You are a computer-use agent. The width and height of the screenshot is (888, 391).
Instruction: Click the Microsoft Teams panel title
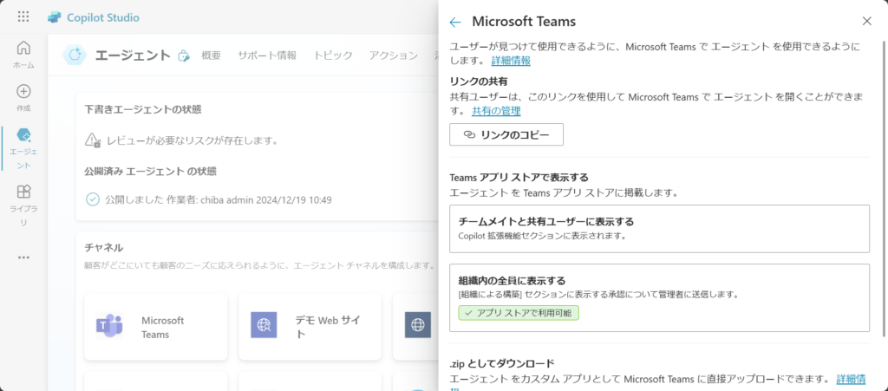coord(524,22)
